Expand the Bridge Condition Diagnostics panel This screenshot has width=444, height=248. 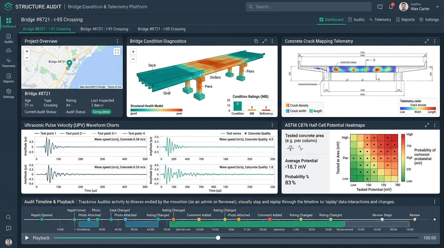264,41
